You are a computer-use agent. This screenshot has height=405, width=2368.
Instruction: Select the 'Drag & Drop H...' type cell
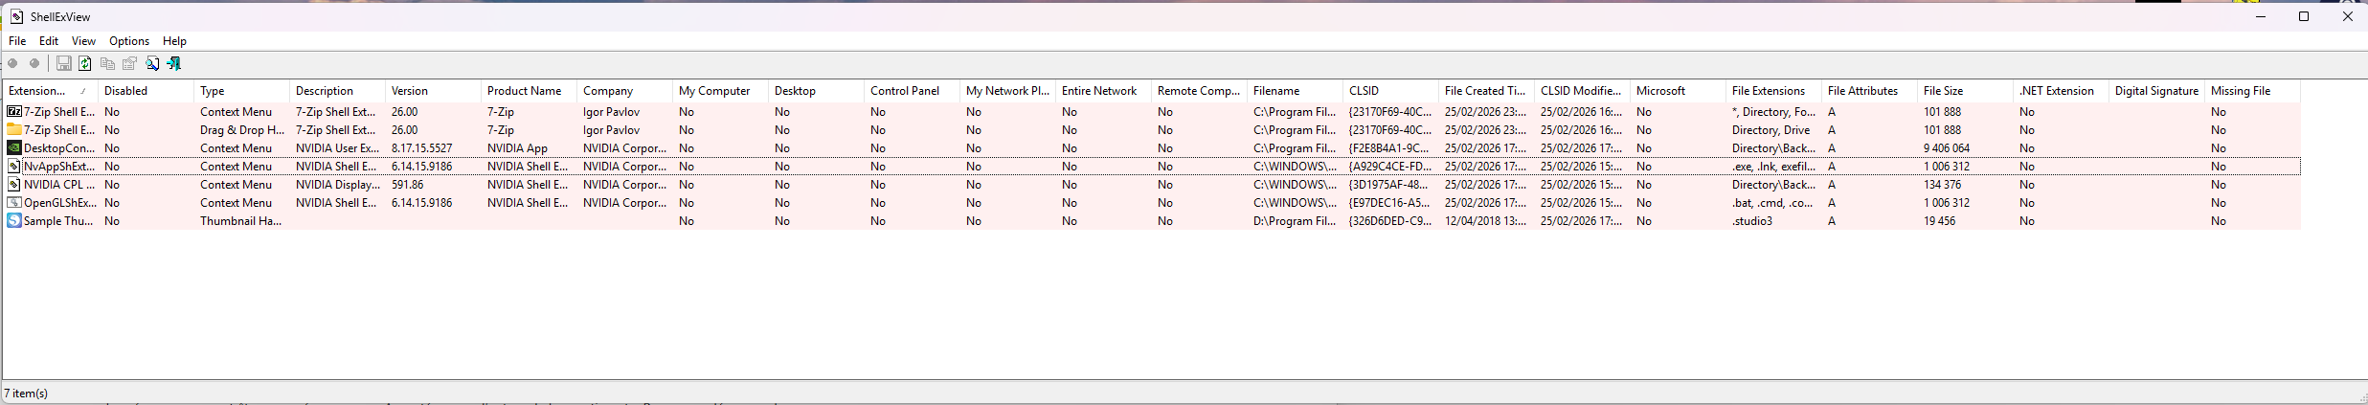coord(242,129)
